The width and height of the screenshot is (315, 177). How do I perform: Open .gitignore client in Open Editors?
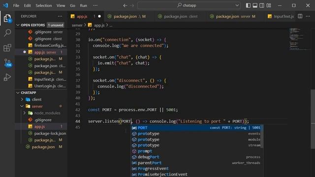(41, 39)
